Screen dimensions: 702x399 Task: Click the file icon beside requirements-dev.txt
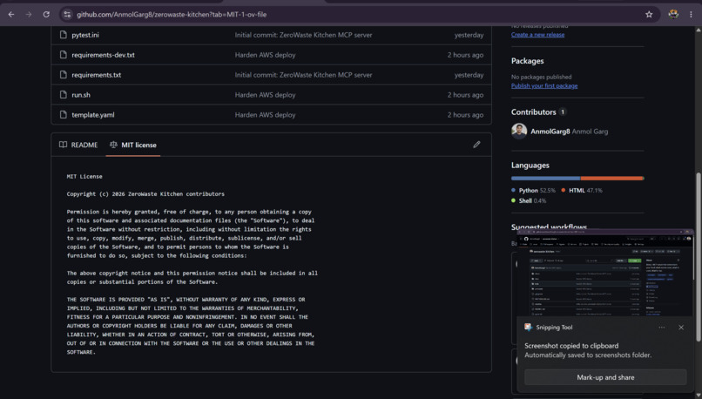point(63,55)
